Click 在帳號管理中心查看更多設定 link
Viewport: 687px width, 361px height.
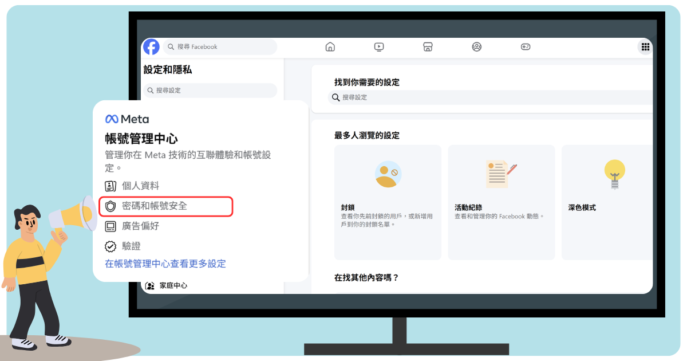pyautogui.click(x=165, y=264)
